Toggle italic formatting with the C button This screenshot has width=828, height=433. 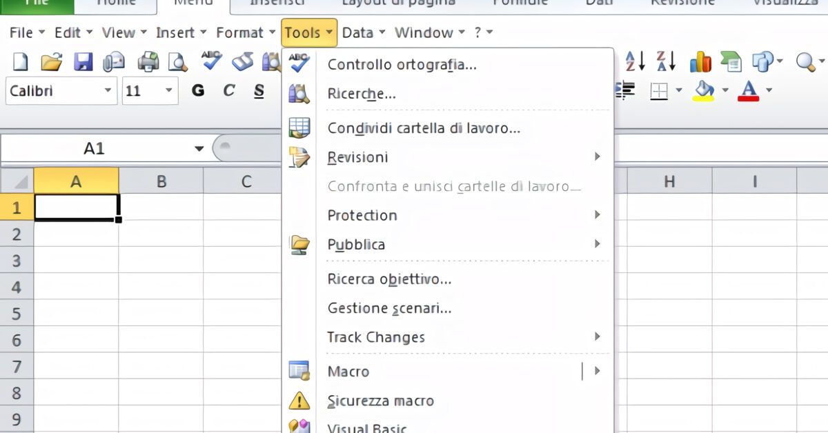(228, 90)
